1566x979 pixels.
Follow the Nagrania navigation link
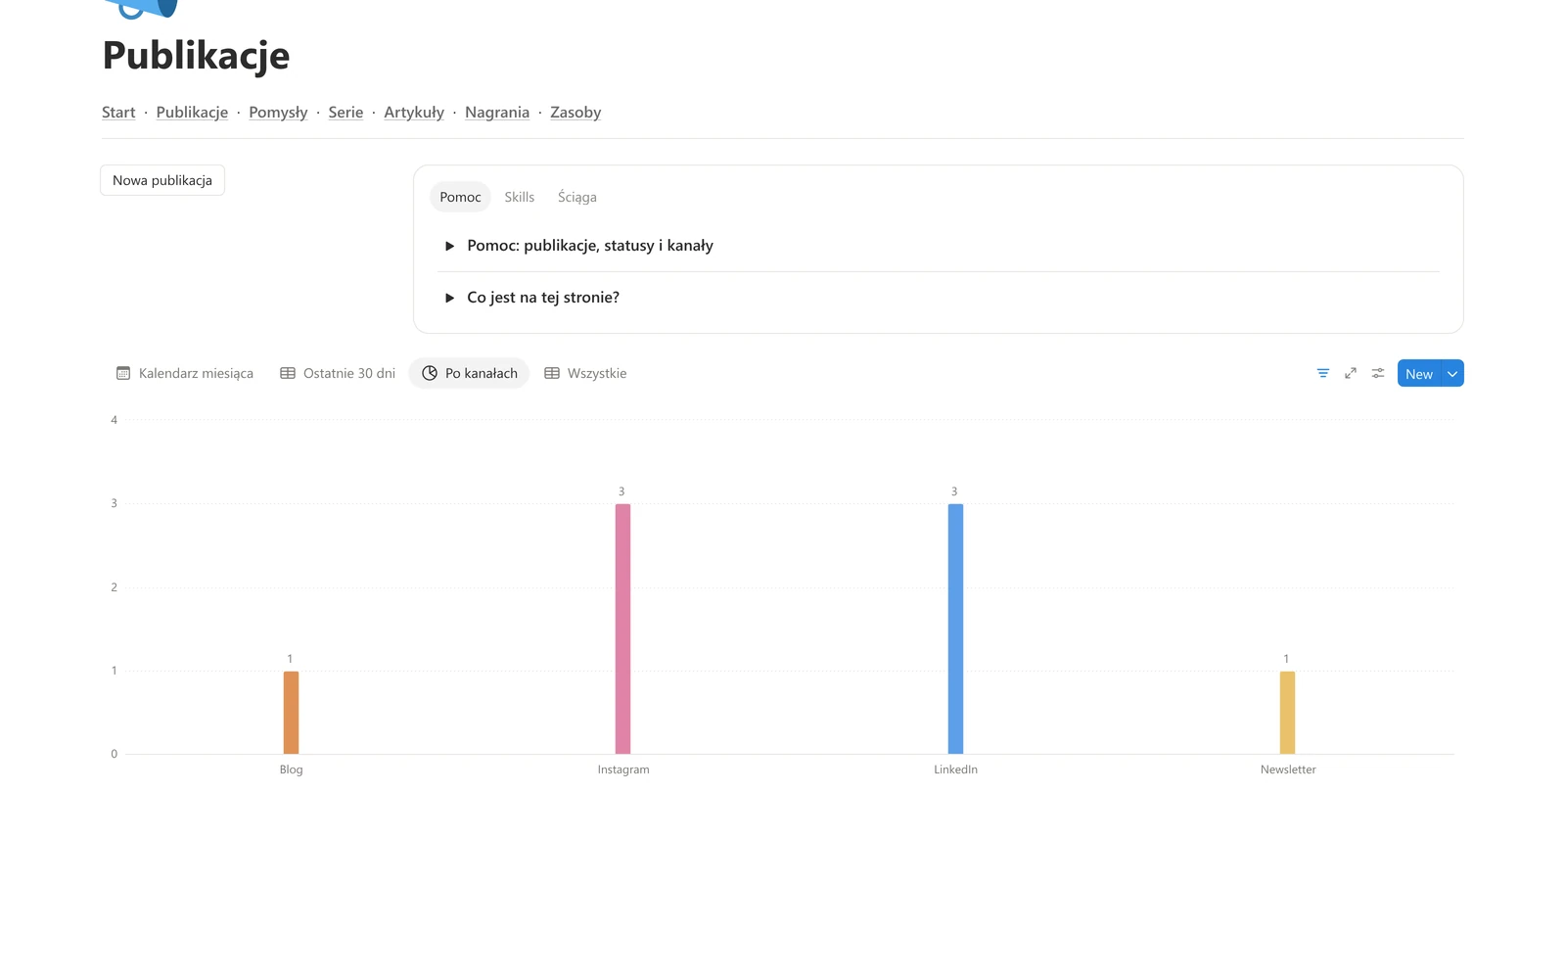coord(497,113)
